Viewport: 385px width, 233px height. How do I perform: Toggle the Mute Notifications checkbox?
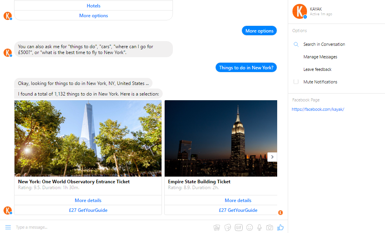point(296,82)
